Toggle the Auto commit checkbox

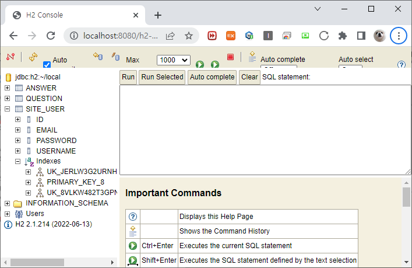click(47, 64)
